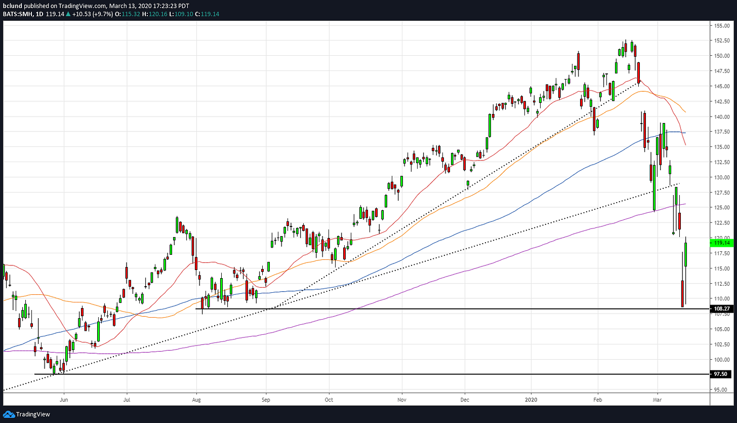The image size is (737, 423).
Task: Click the 125.00 price axis label
Action: point(722,208)
